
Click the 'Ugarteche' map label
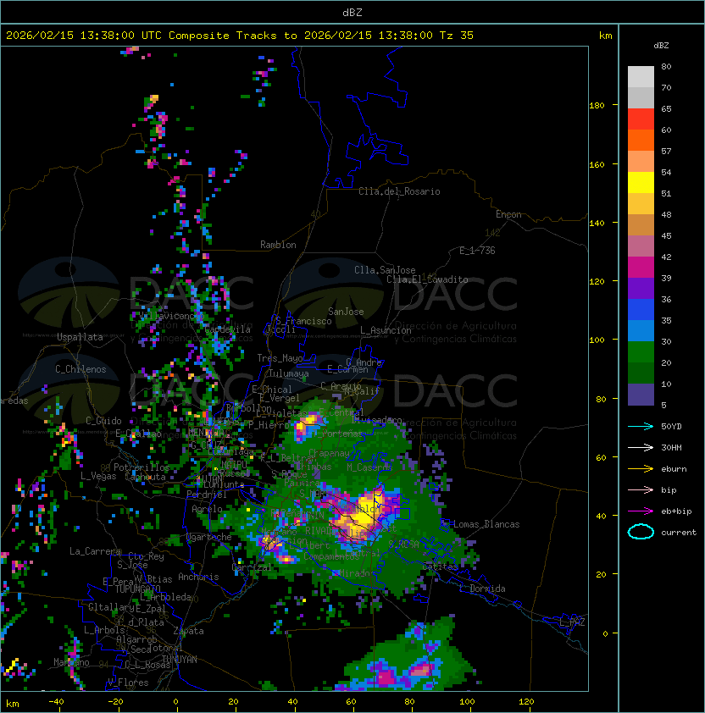point(209,537)
